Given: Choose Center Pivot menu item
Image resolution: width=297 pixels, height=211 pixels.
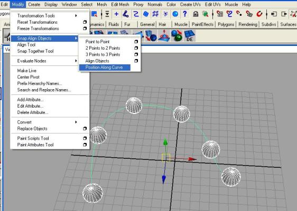Looking at the screenshot, I should [x=28, y=77].
